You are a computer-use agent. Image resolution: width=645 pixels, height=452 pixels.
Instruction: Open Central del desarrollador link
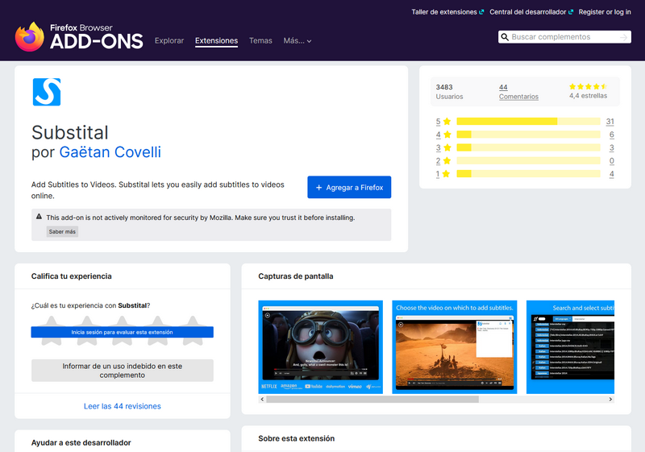[528, 12]
